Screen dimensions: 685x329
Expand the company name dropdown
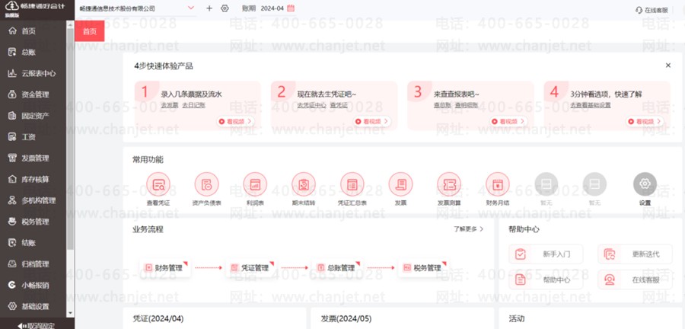point(190,8)
